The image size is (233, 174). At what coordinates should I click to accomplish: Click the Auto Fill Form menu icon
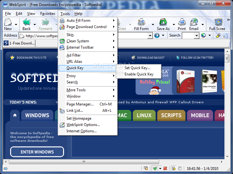62,21
